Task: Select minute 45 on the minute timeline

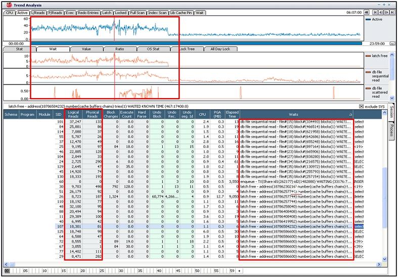Action: (178, 271)
